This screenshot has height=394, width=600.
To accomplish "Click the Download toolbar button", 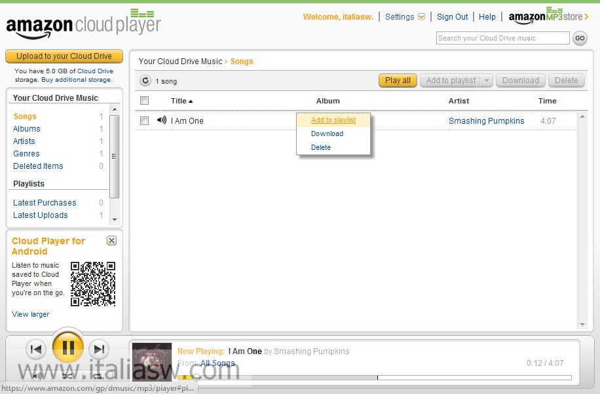I will [x=520, y=81].
